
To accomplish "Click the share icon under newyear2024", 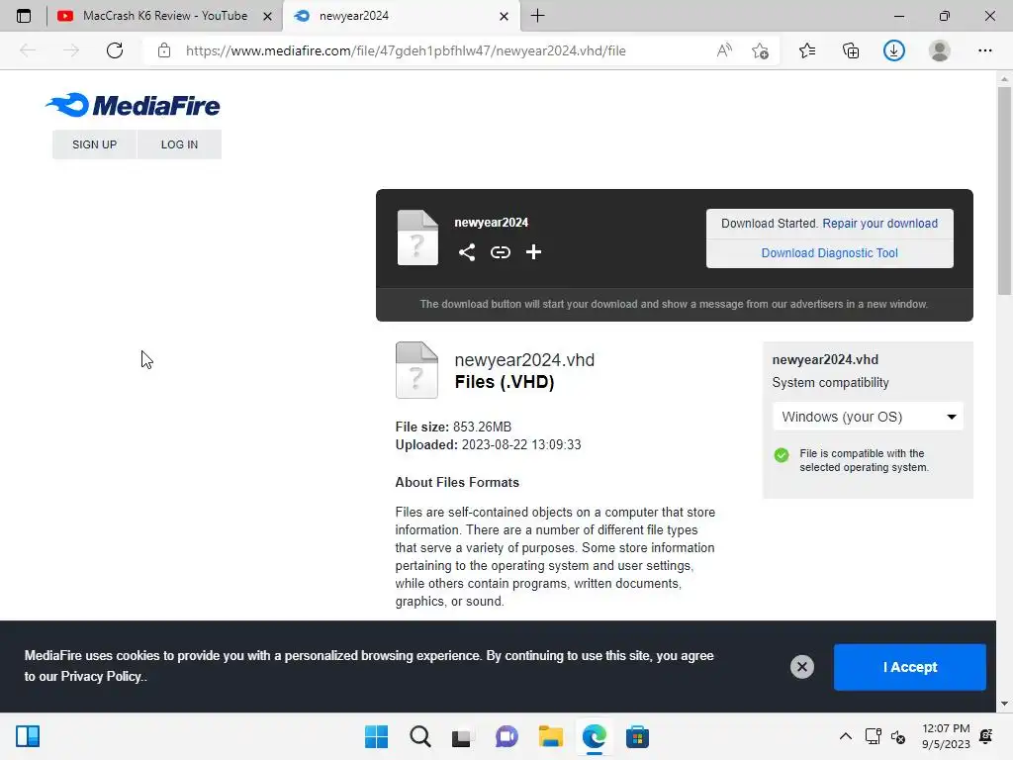I will pos(467,252).
